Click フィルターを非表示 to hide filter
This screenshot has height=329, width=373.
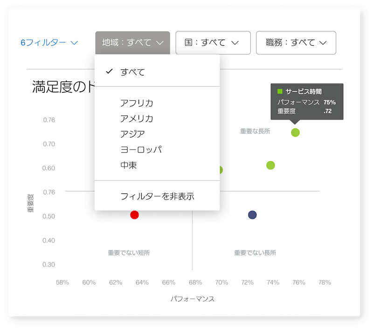[157, 196]
